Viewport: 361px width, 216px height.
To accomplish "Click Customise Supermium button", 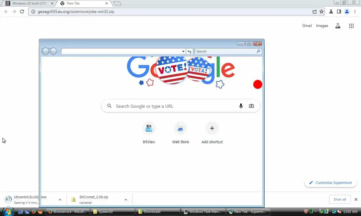I will [x=330, y=183].
